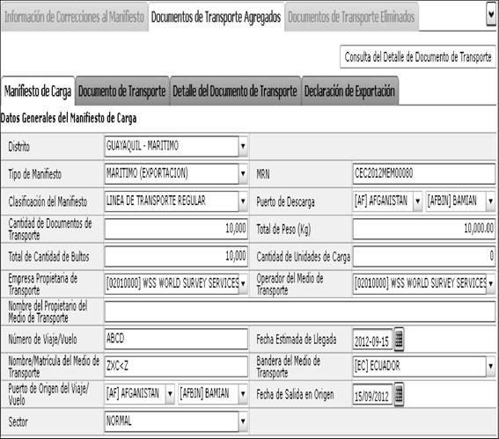This screenshot has width=499, height=439.
Task: Expand the Distrito dropdown
Action: pyautogui.click(x=243, y=146)
